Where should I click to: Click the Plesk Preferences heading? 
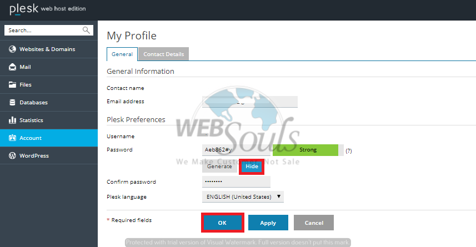click(x=136, y=119)
